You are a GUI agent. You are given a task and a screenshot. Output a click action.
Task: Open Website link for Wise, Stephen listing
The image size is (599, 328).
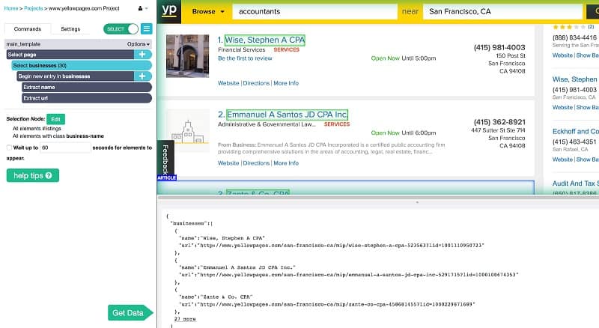[228, 83]
